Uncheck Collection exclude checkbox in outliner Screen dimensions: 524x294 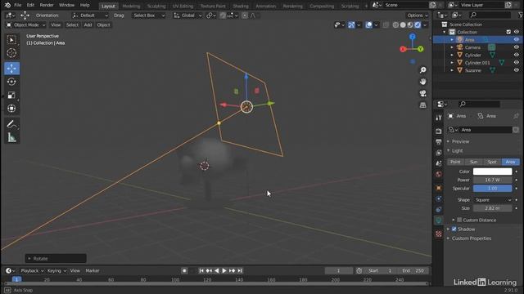[x=508, y=32]
